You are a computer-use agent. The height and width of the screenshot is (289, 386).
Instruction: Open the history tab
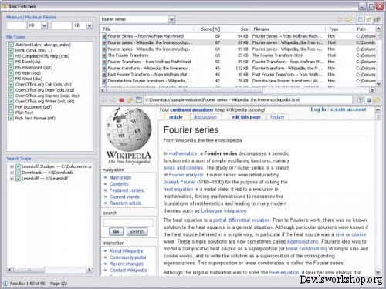277,117
